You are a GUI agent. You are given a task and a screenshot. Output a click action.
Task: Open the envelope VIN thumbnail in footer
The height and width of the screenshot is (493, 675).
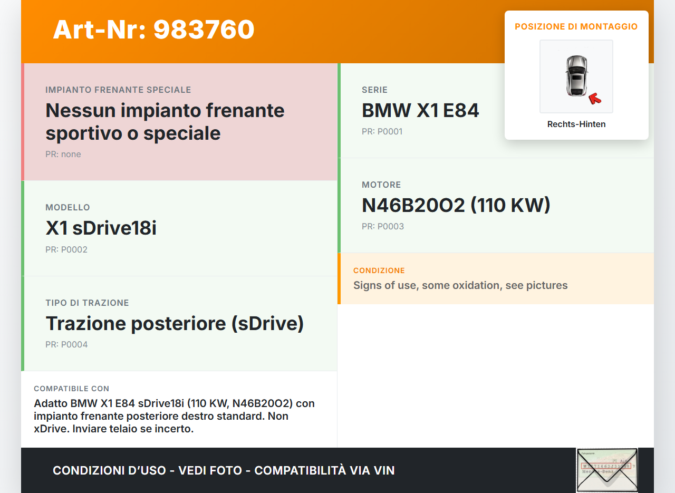click(607, 470)
